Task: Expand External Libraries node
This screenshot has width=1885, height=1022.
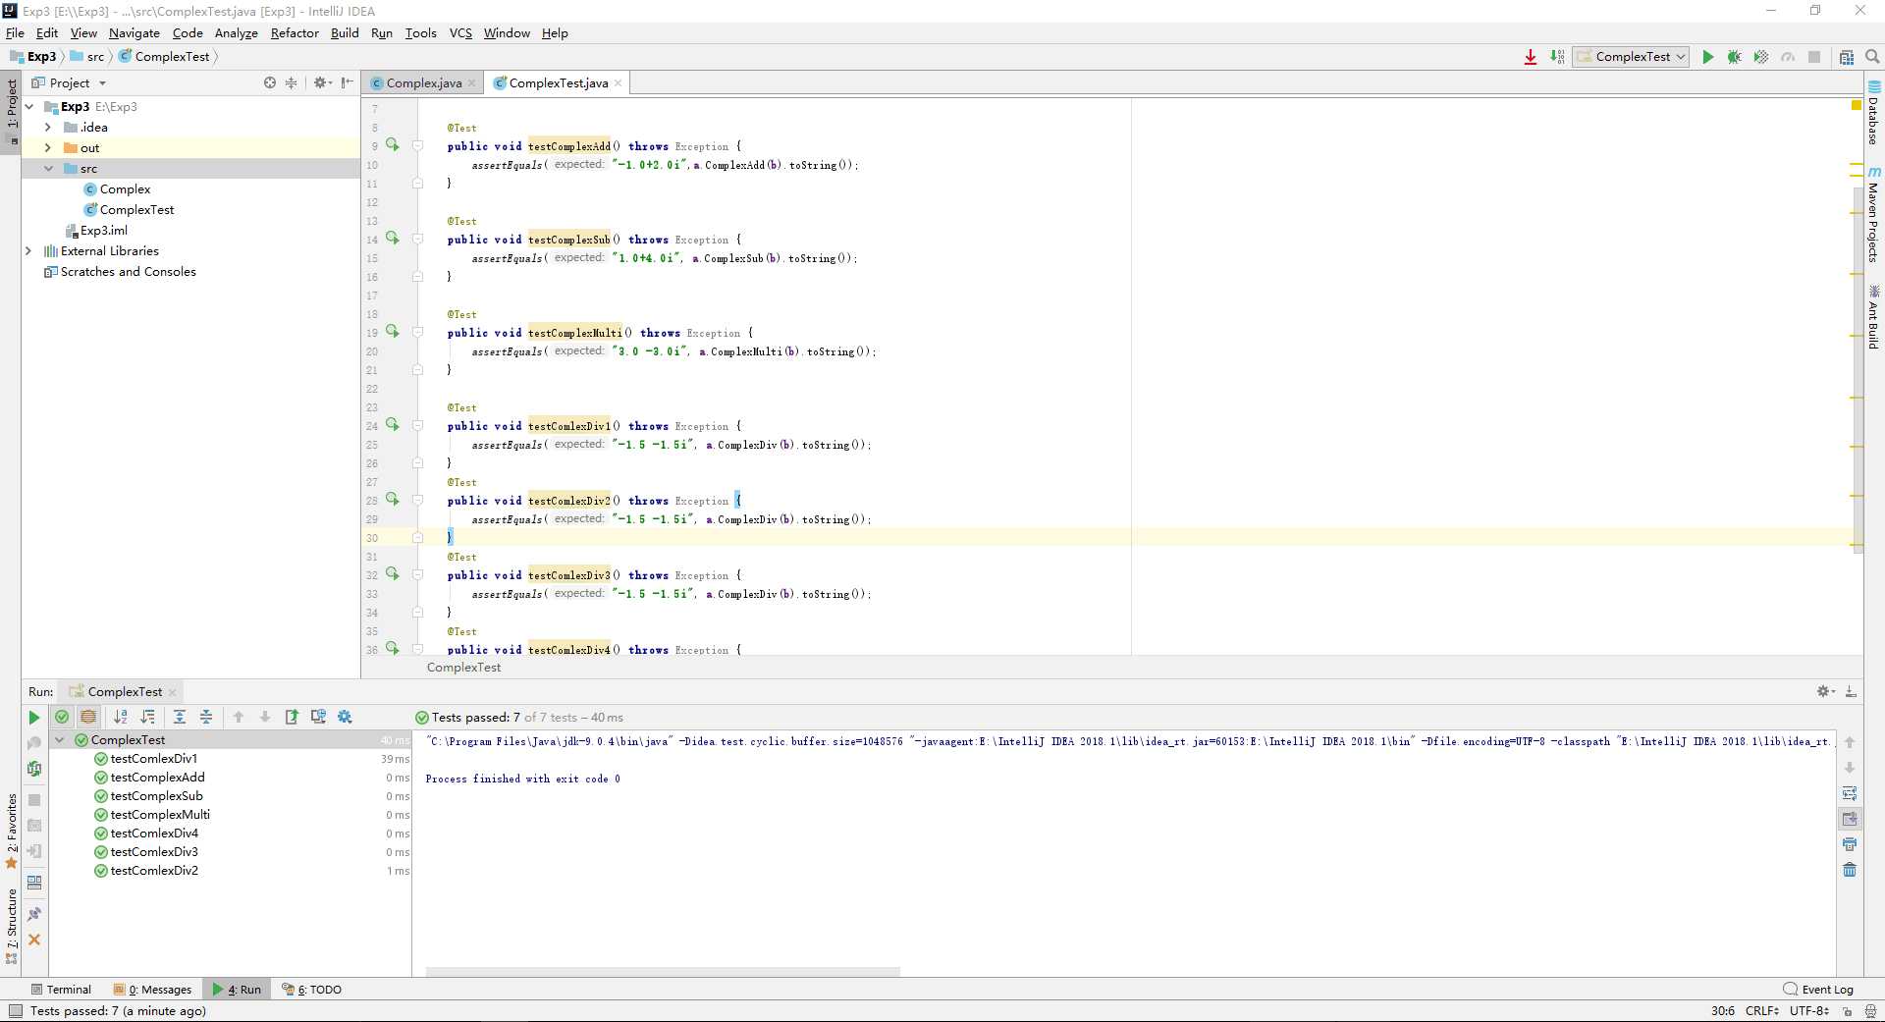Action: pos(28,251)
